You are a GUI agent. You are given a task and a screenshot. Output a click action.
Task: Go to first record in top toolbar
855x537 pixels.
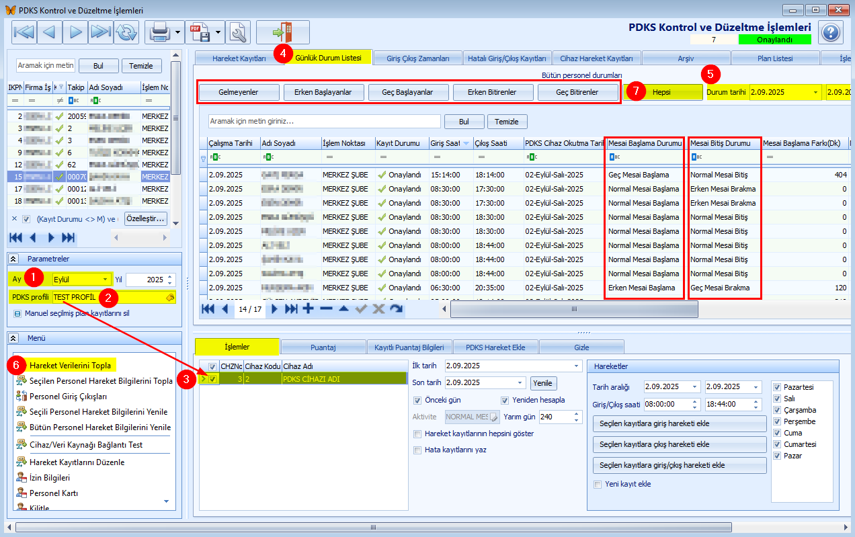point(24,32)
